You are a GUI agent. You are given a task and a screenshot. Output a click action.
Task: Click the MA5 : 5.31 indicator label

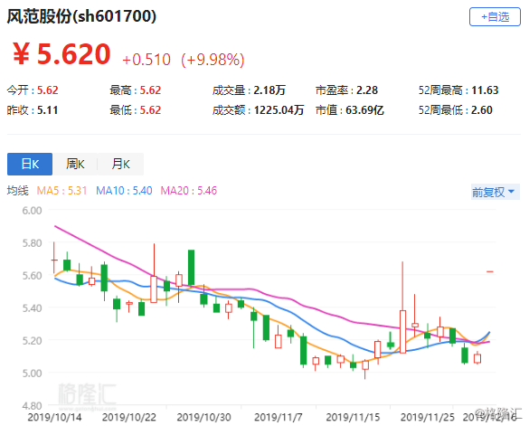(61, 191)
